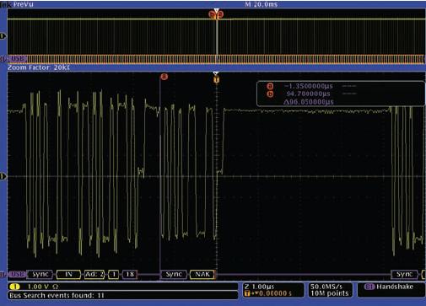
Task: Click the trigger arrow at top of overview
Action: coord(216,11)
